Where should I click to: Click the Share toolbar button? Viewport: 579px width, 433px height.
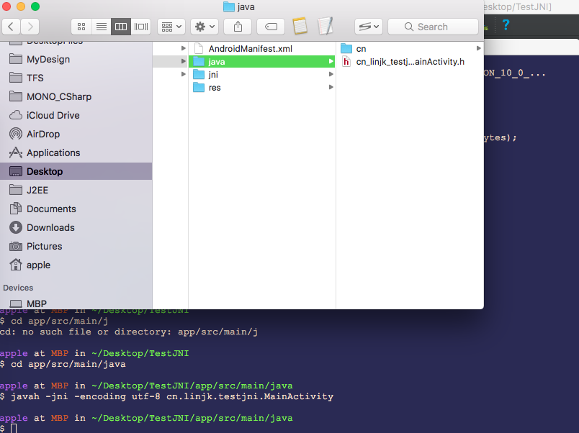click(x=238, y=27)
